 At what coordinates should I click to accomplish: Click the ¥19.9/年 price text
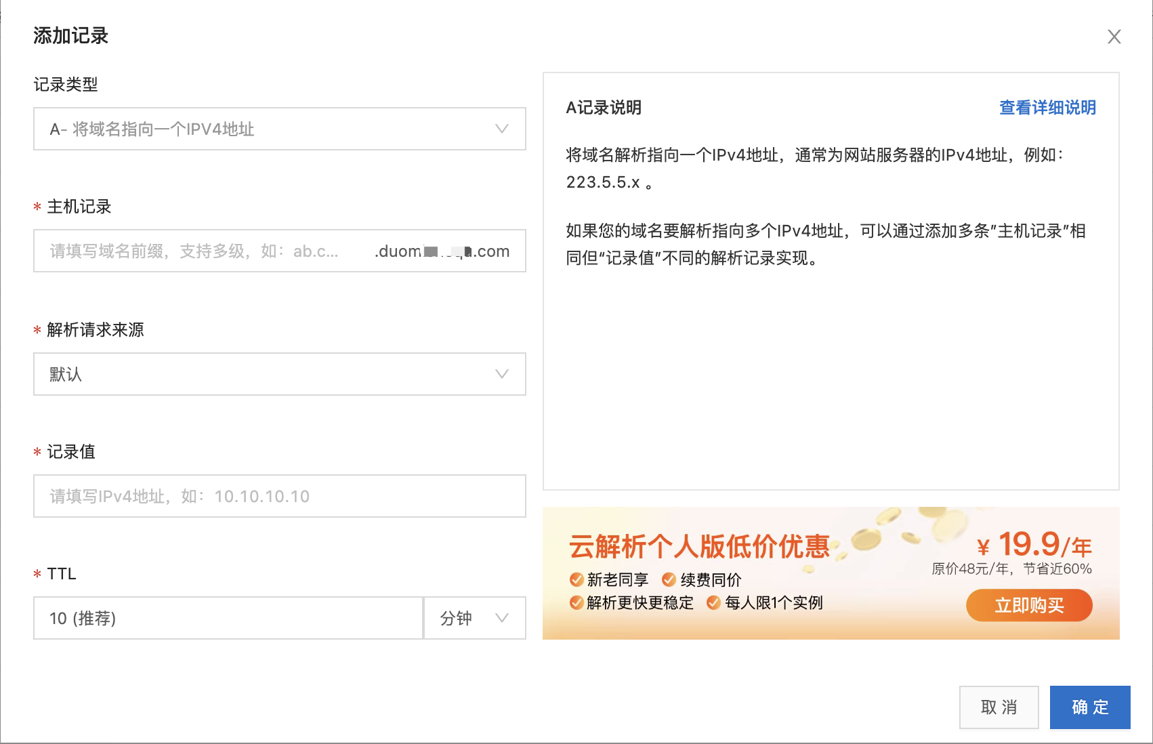[1034, 545]
